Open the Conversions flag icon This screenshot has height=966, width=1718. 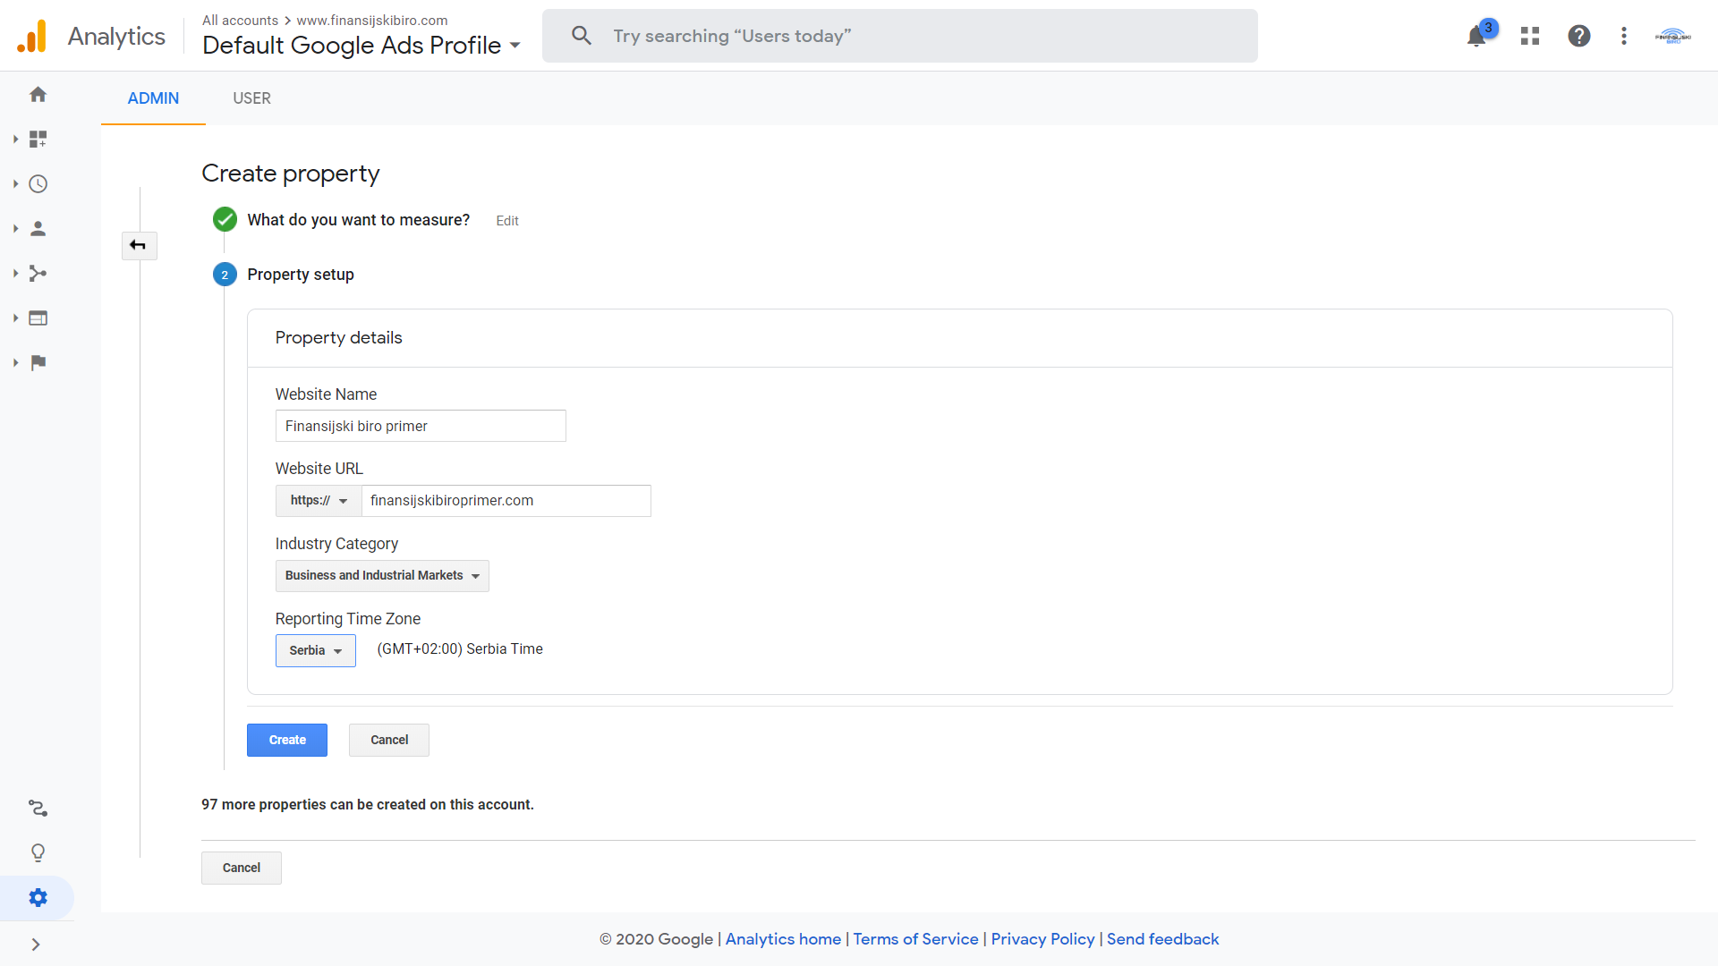38,362
